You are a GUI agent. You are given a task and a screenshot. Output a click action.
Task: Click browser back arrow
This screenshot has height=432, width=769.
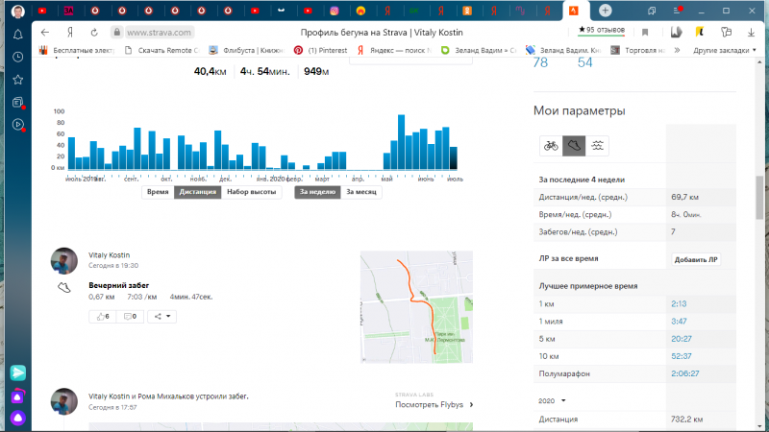pos(45,33)
